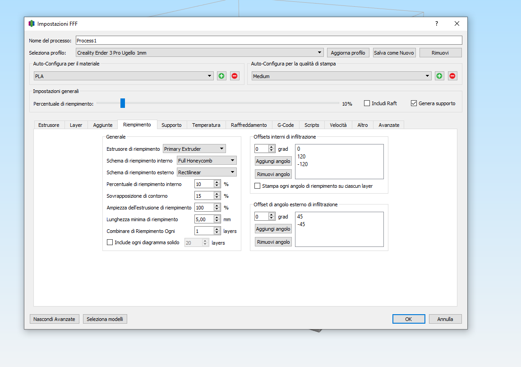Click the Nome del processo text field
Screen dimensions: 521x367
(269, 41)
